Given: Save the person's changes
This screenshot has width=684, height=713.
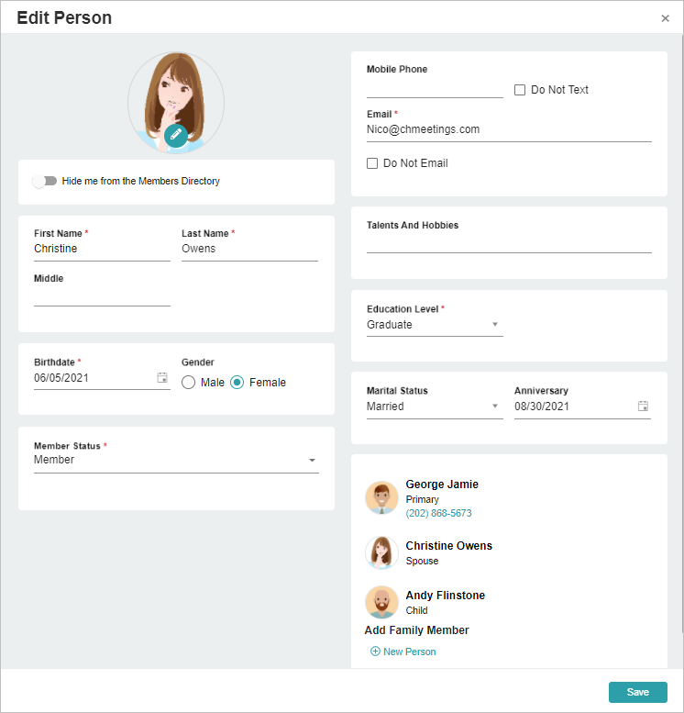Looking at the screenshot, I should click(x=637, y=692).
